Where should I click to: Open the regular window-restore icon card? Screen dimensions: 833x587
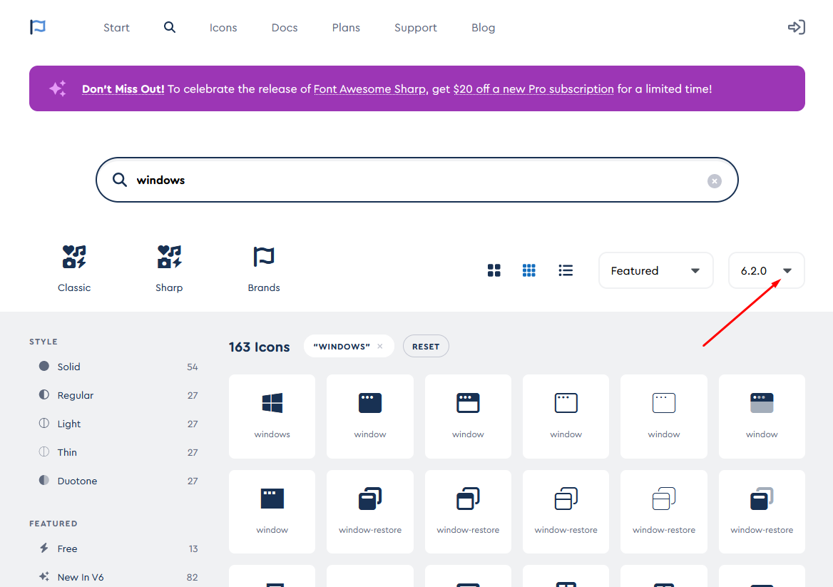point(468,511)
